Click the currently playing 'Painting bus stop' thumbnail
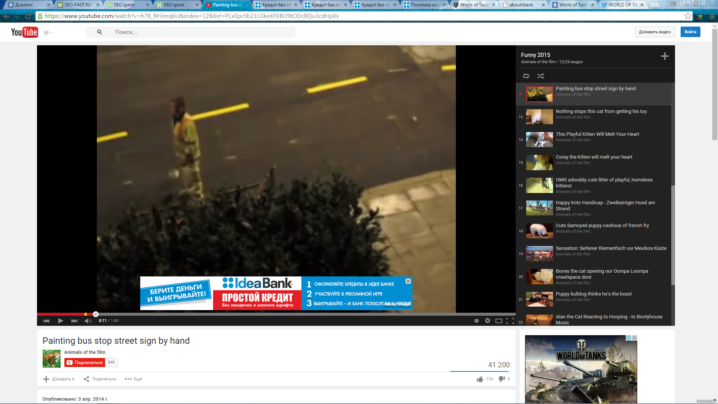Screen dimensions: 718x404 point(540,94)
